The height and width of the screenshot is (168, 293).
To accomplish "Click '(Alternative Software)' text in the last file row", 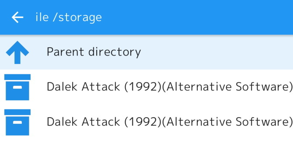I will pyautogui.click(x=227, y=122).
